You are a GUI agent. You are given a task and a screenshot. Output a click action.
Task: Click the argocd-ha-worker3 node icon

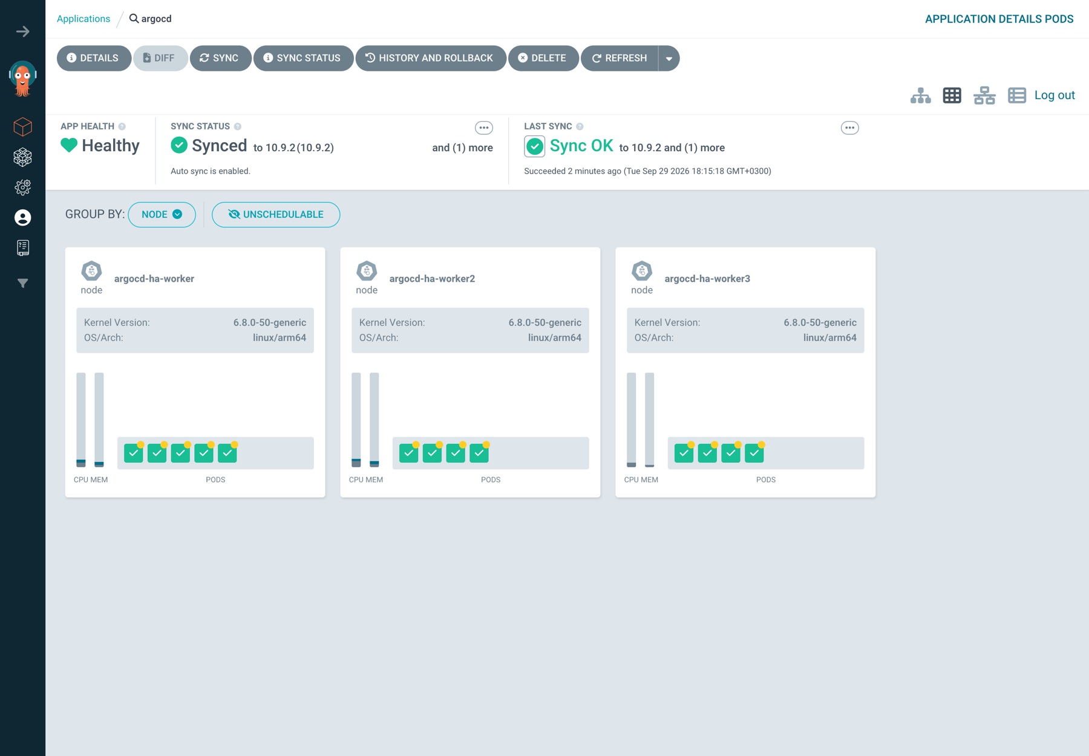coord(642,271)
